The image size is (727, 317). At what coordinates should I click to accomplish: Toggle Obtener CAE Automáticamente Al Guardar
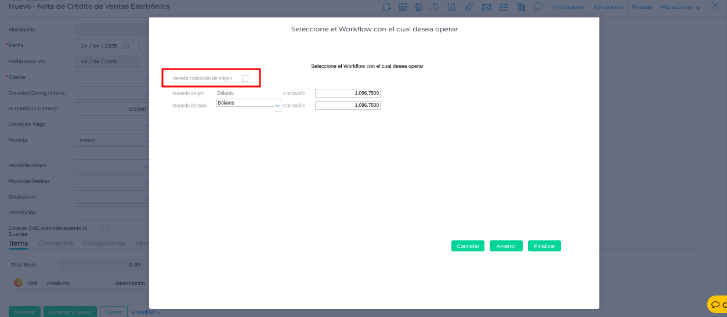(104, 228)
